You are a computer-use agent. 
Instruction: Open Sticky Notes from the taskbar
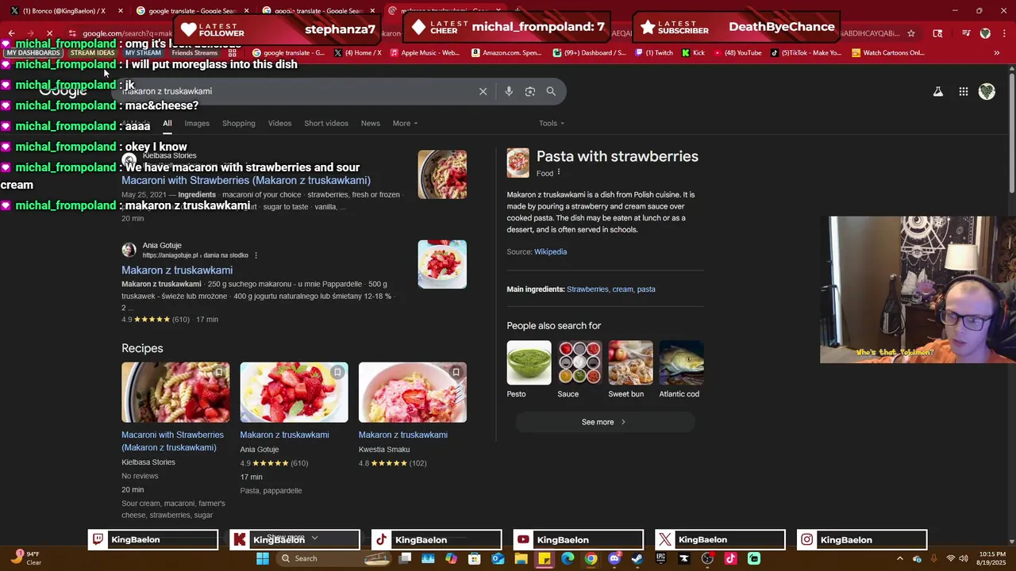[x=545, y=558]
